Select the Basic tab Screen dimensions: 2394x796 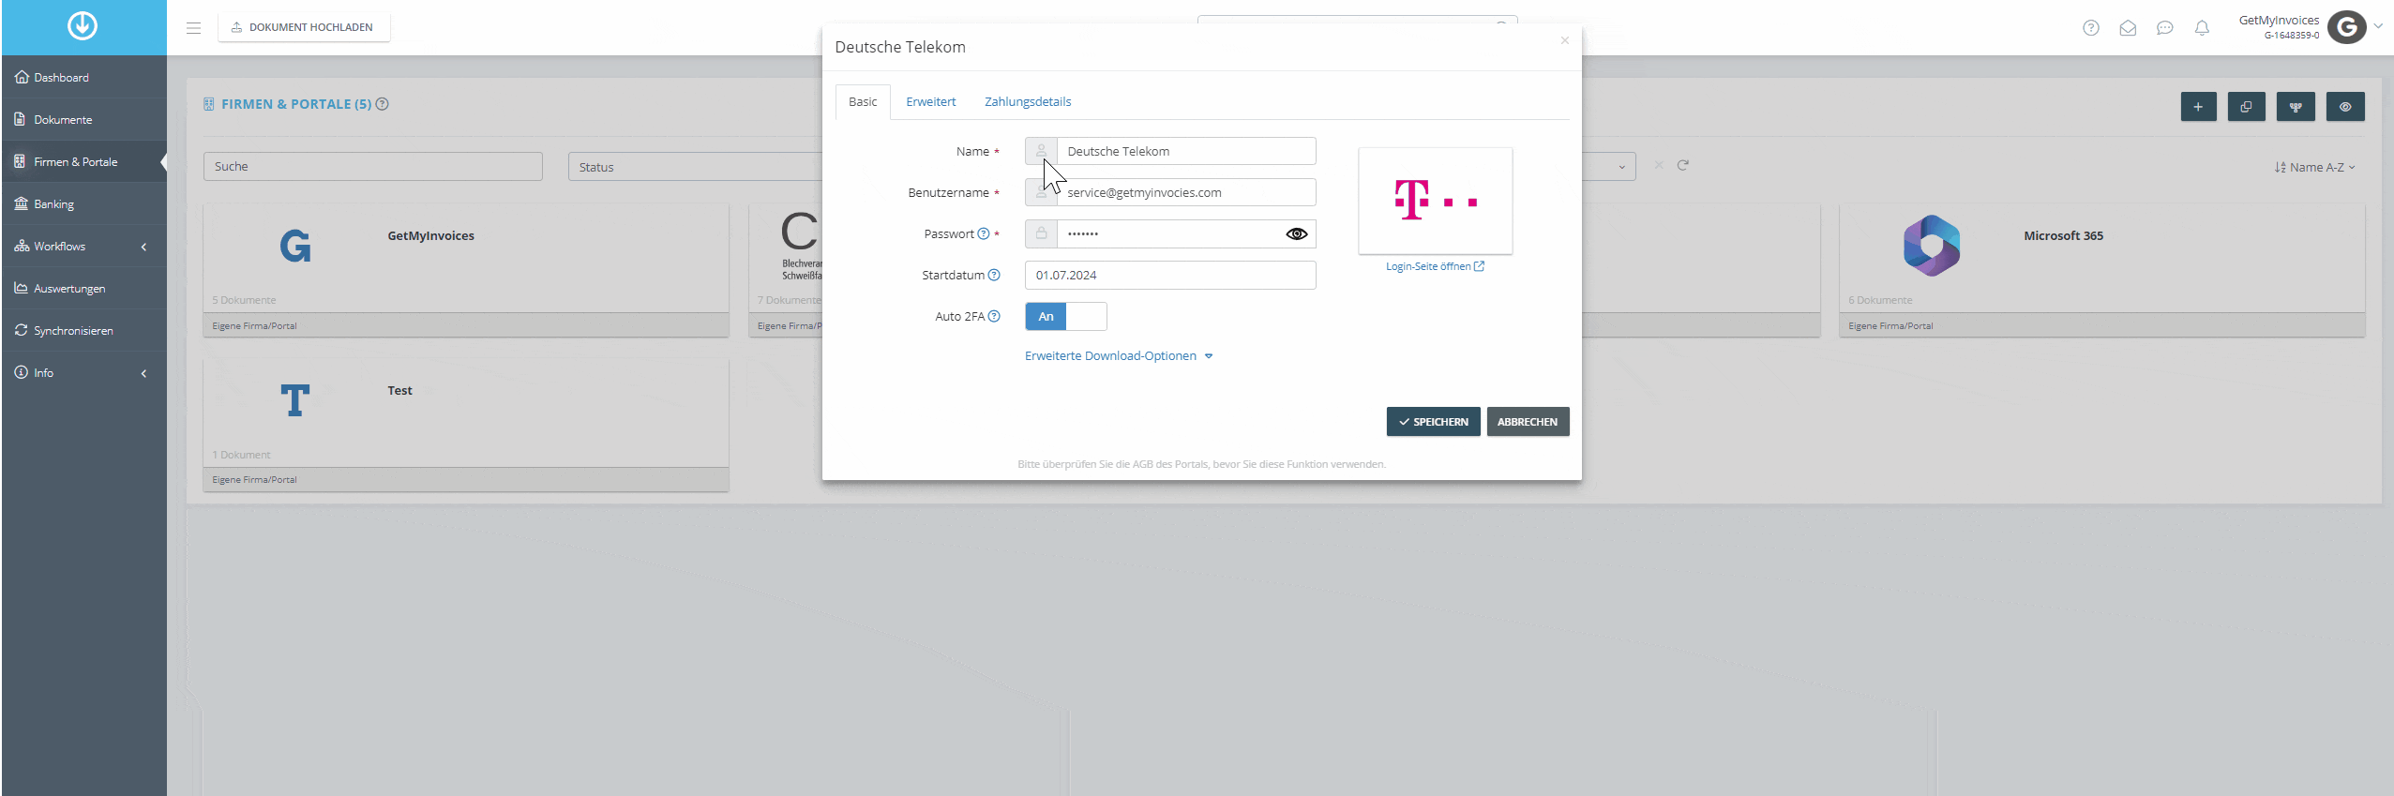pyautogui.click(x=863, y=102)
